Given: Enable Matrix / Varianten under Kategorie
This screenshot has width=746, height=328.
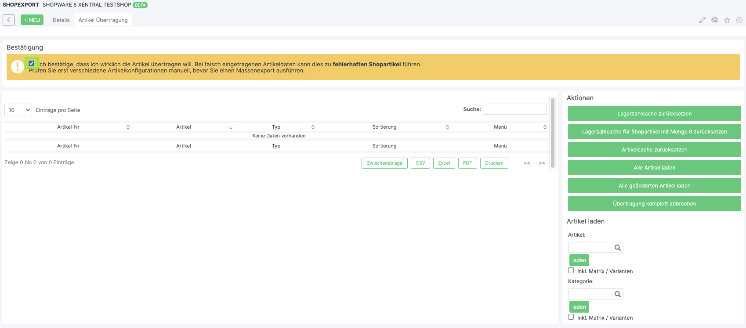Looking at the screenshot, I should pos(571,317).
